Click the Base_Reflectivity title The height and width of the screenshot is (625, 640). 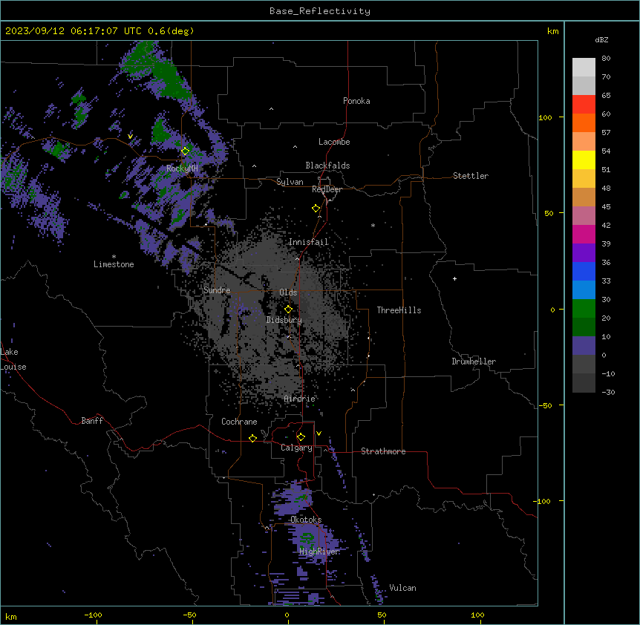pos(320,11)
